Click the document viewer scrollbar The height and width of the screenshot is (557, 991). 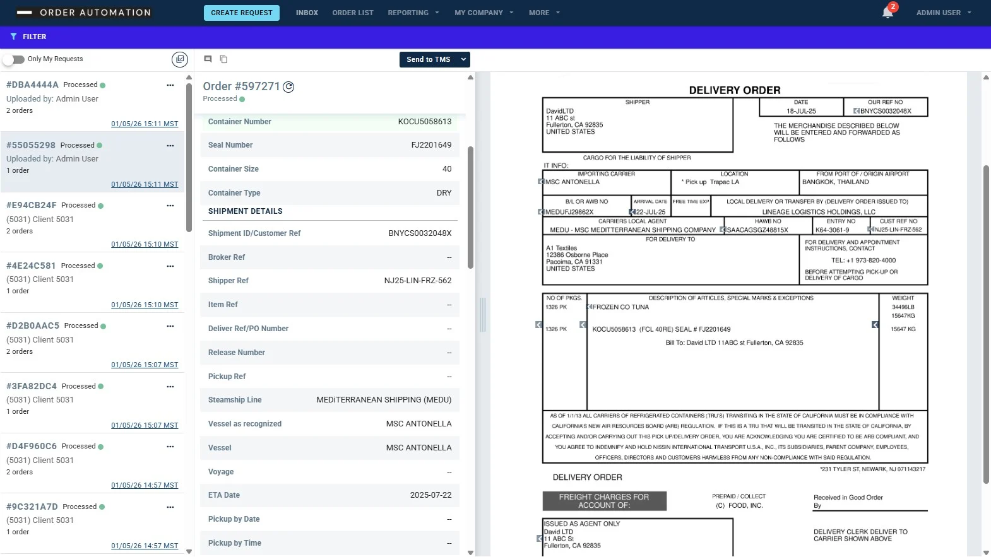click(x=986, y=324)
